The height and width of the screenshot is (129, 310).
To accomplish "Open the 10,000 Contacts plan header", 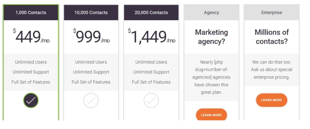I will coord(91,13).
